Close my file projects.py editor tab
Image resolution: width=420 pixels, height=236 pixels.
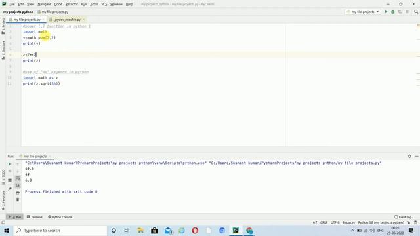click(43, 20)
